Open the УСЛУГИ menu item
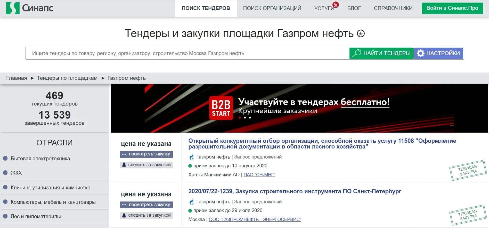The height and width of the screenshot is (228, 489). (324, 8)
